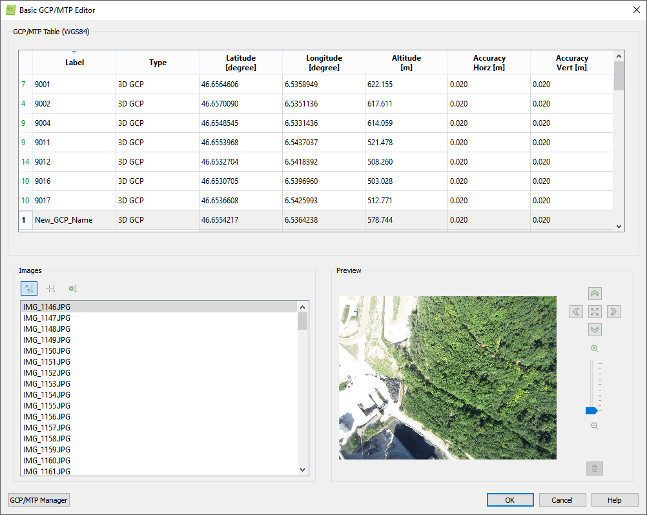
Task: Adjust the preview zoom slider
Action: (592, 410)
